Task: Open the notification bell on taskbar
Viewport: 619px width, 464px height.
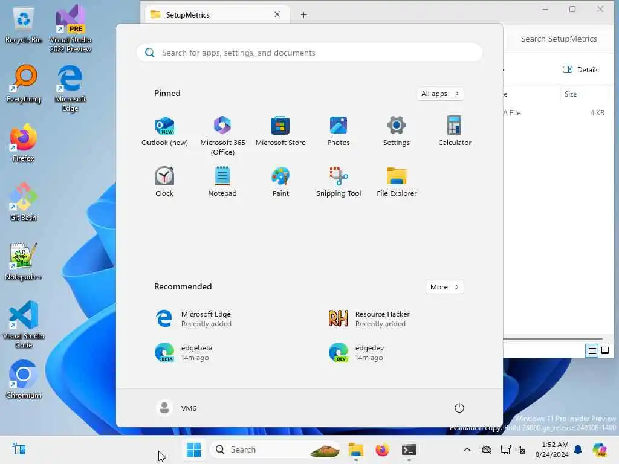Action: 578,449
